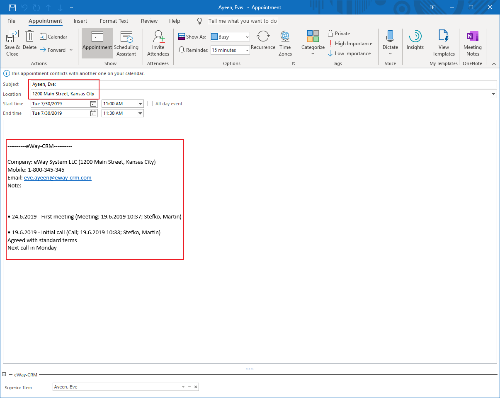Start Dictate from the Voice group
The image size is (500, 398).
click(390, 39)
